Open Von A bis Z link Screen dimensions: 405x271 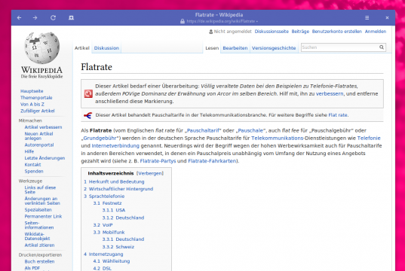pos(32,104)
